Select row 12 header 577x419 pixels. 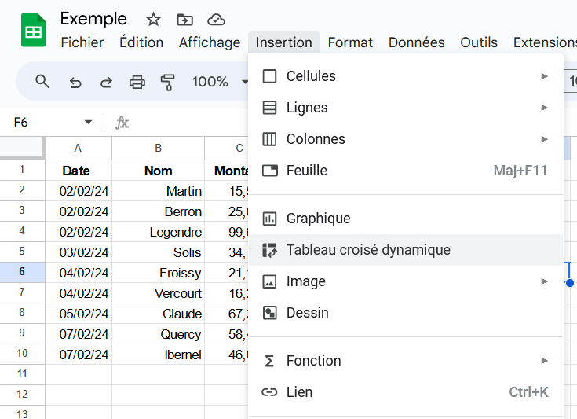coord(22,395)
